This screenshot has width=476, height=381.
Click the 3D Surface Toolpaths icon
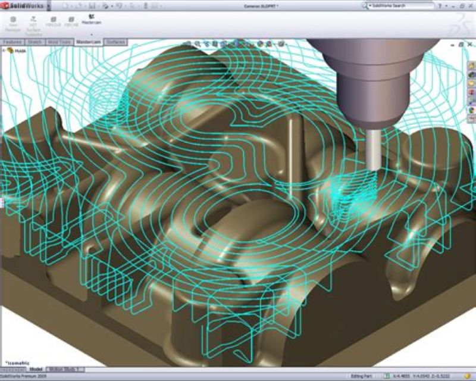click(x=33, y=21)
